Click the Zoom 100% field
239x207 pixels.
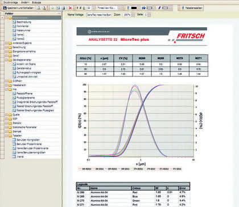[127, 15]
